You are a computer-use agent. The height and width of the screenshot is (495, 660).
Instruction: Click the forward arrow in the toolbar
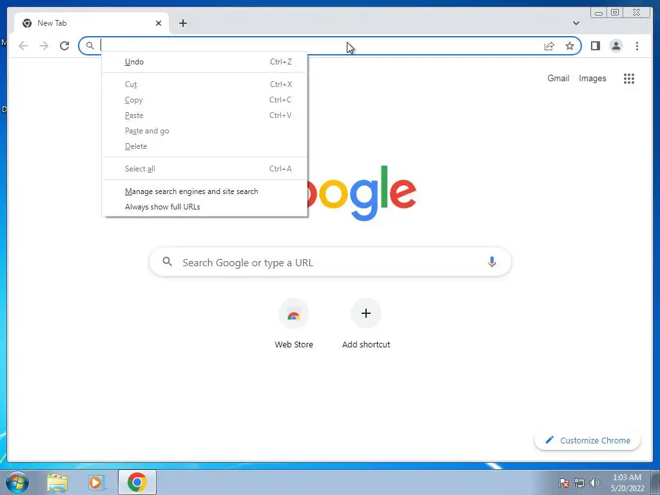pos(44,46)
